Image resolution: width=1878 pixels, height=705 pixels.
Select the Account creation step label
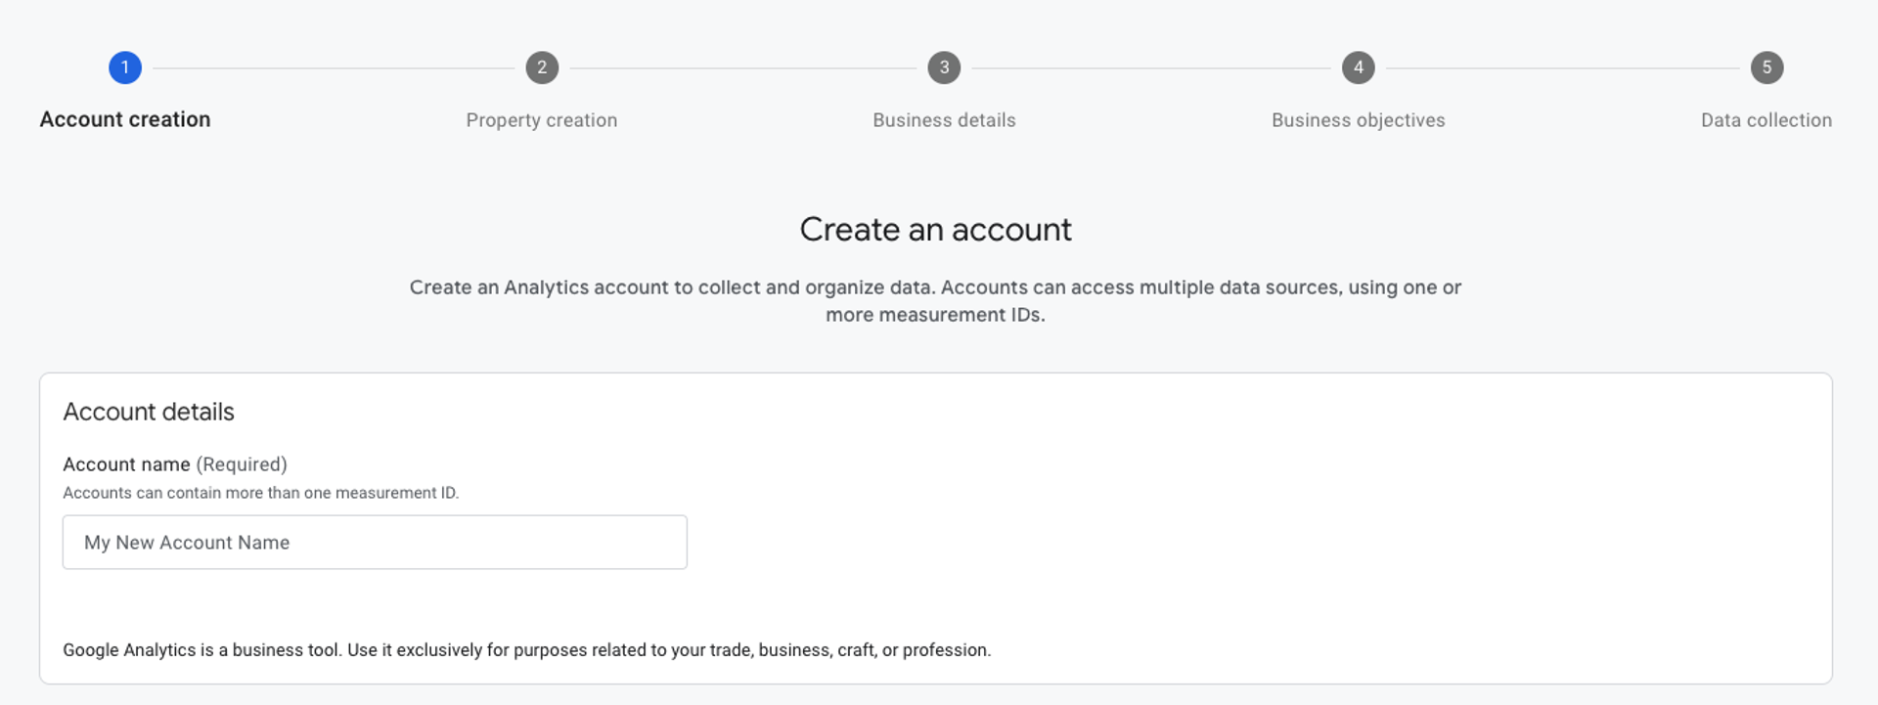click(x=125, y=119)
